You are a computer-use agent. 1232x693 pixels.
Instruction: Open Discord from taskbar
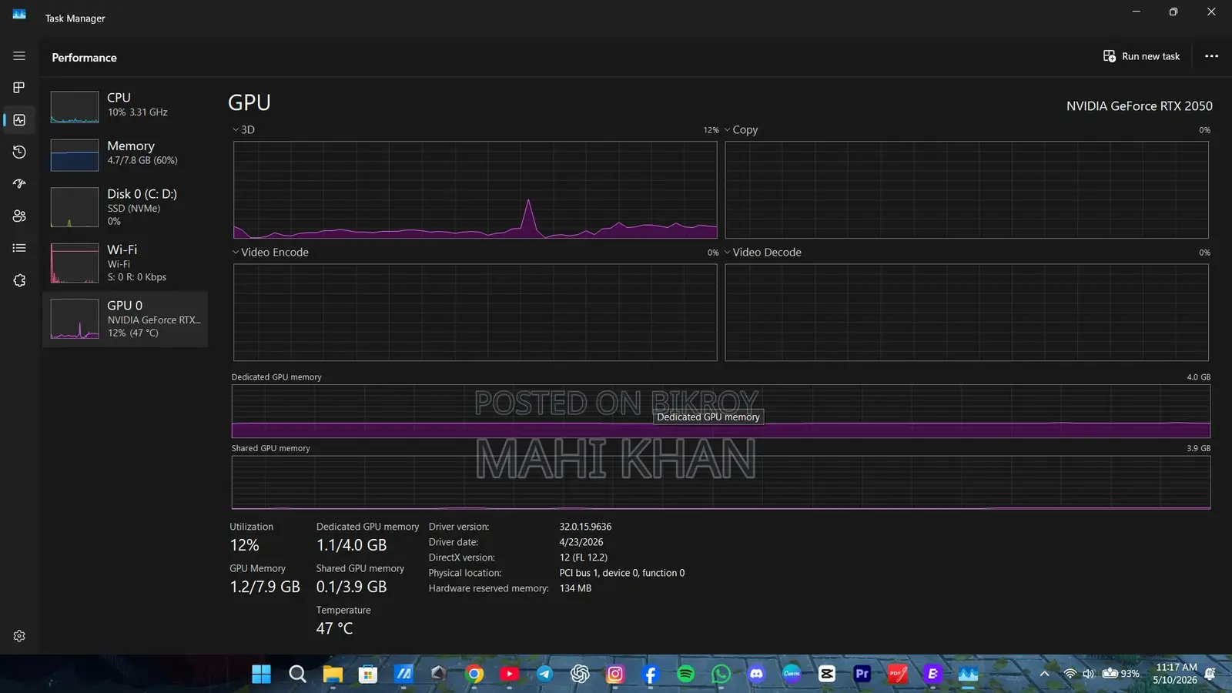[x=756, y=674]
